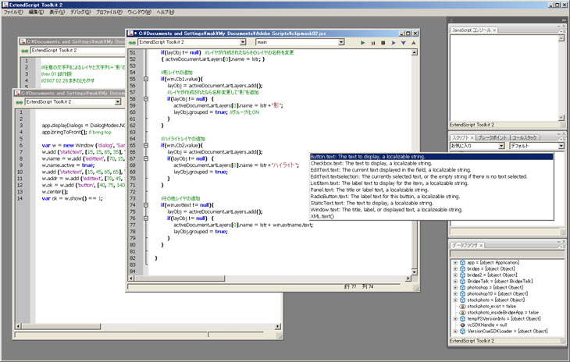570x362 pixels.
Task: Click scroll up arrow in JavaScript console
Action: coord(561,38)
